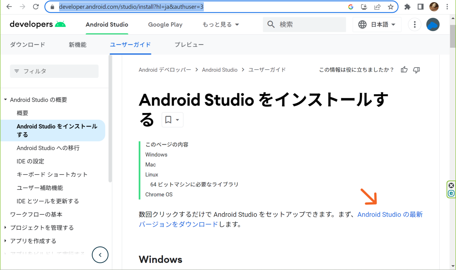
Task: Open sharing options via the share icon
Action: [x=377, y=7]
